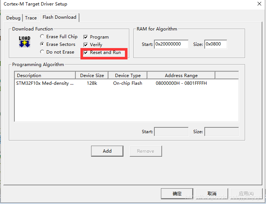Click address range 08000000H - 0801FFFFH
This screenshot has width=266, height=204.
(x=181, y=83)
